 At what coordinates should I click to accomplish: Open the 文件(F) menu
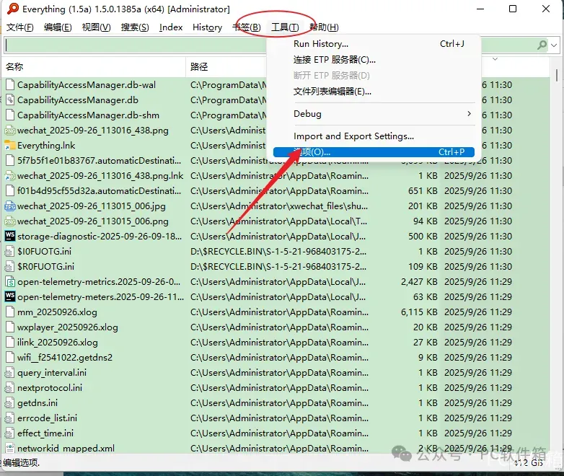click(20, 27)
